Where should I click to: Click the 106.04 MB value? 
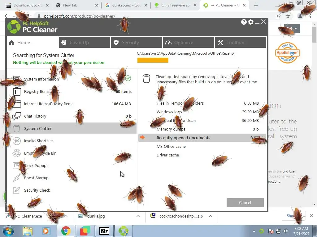pos(121,104)
